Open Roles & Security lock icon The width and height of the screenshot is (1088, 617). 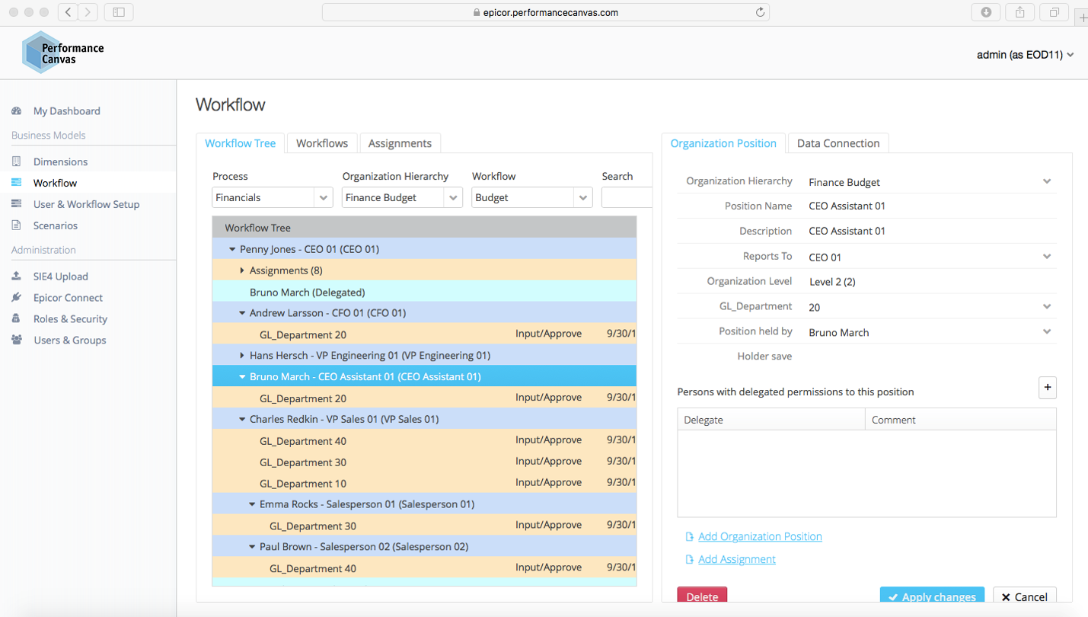click(x=17, y=318)
